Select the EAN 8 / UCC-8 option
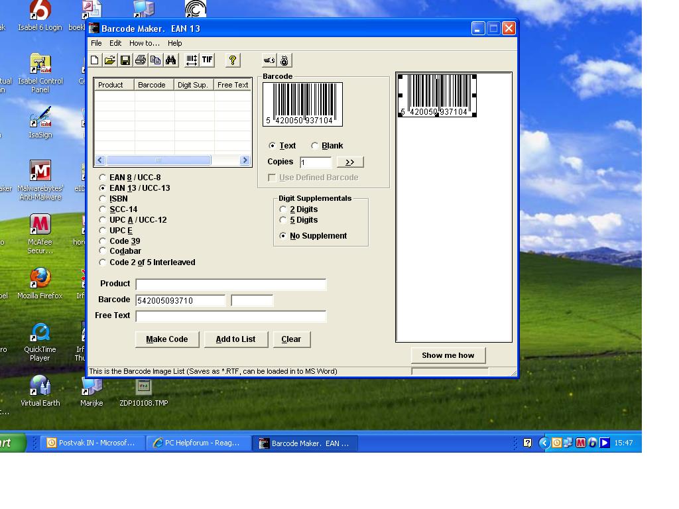 [x=103, y=178]
